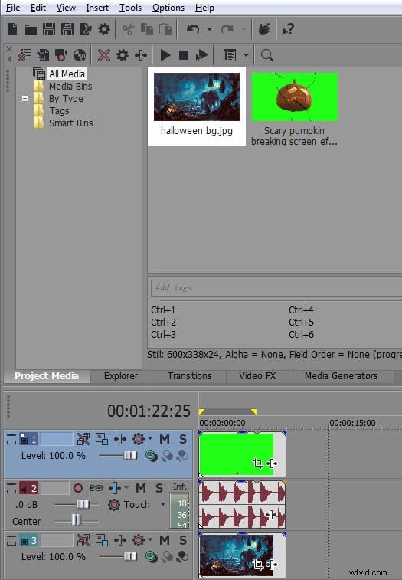Open Track Motion on track 1
402x580 pixels.
pos(102,439)
